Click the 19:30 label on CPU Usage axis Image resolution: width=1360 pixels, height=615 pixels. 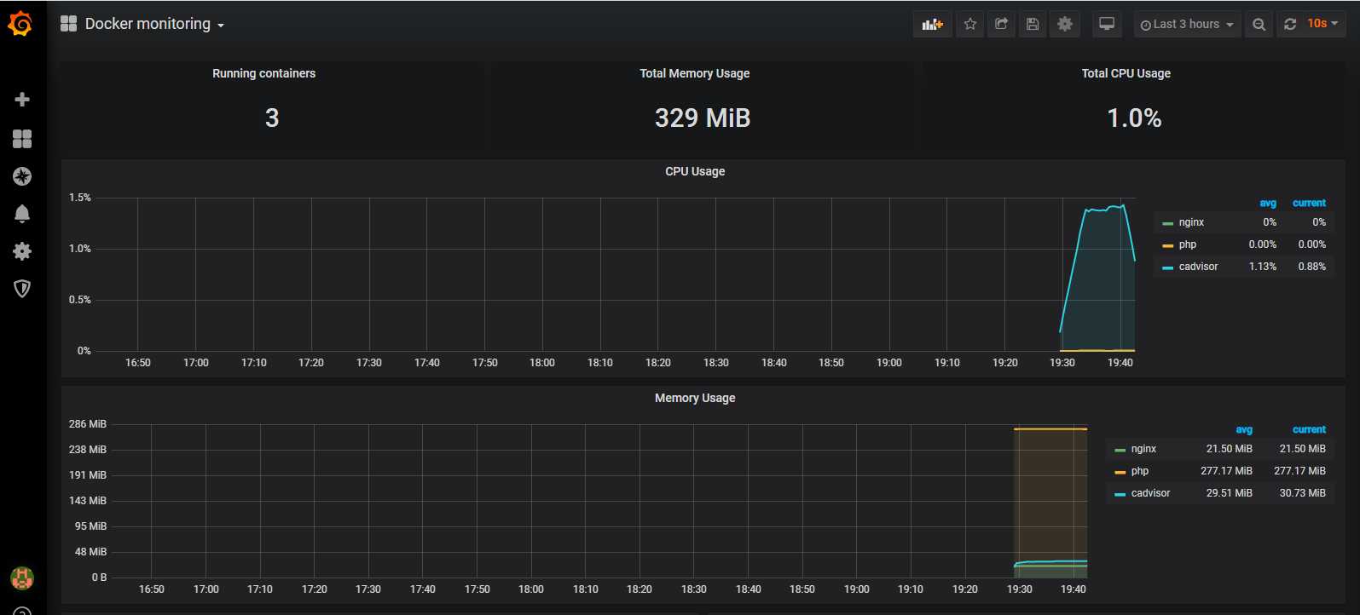pyautogui.click(x=1062, y=363)
